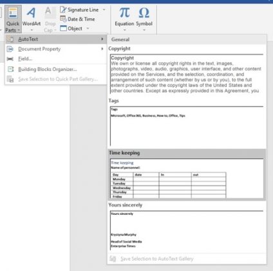Click the Quick Parts icon
Image resolution: width=273 pixels, height=271 pixels.
point(13,13)
